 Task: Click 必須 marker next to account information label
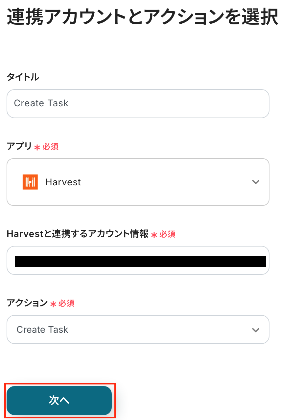[167, 234]
